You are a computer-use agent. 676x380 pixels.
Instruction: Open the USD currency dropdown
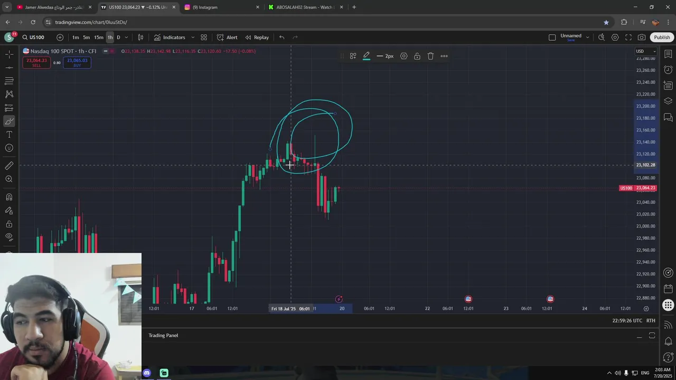tap(645, 51)
